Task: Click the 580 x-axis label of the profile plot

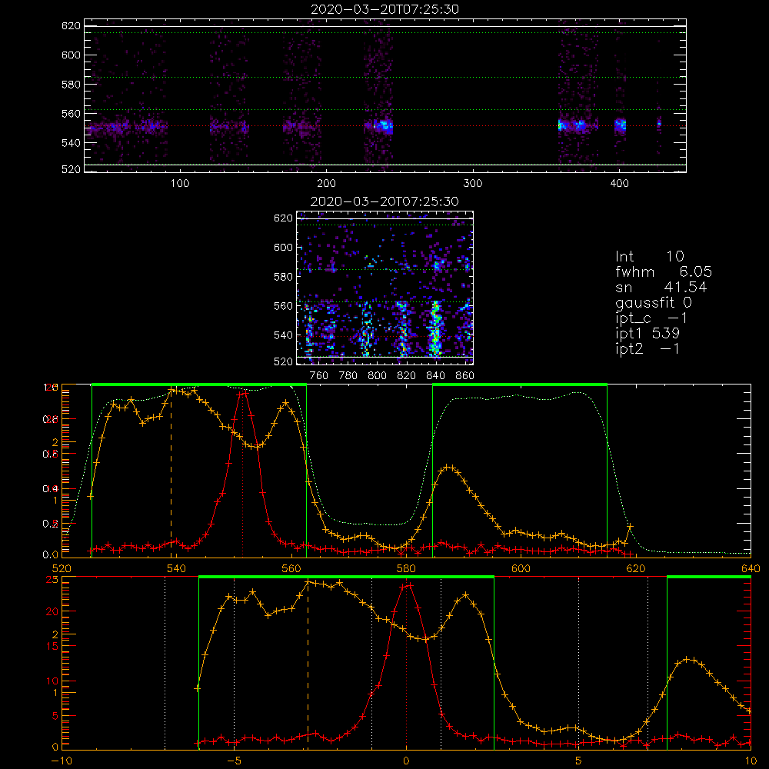Action: click(x=406, y=569)
